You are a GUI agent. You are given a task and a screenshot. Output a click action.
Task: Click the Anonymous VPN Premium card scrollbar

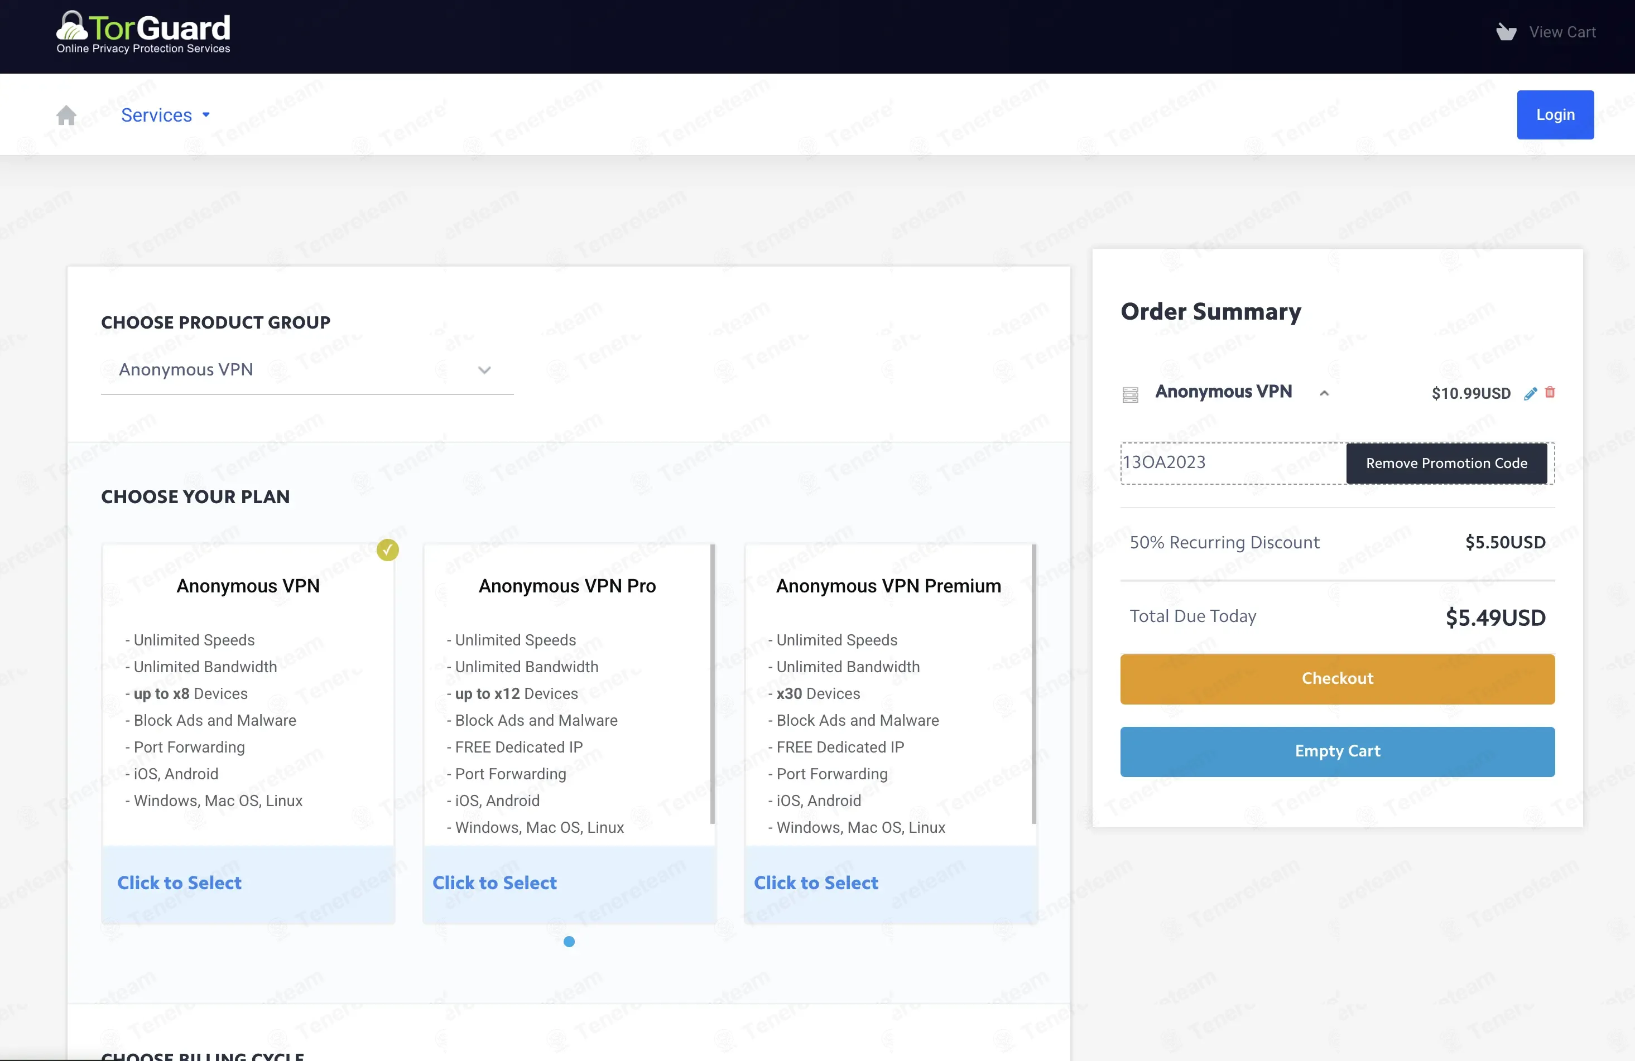[1034, 684]
